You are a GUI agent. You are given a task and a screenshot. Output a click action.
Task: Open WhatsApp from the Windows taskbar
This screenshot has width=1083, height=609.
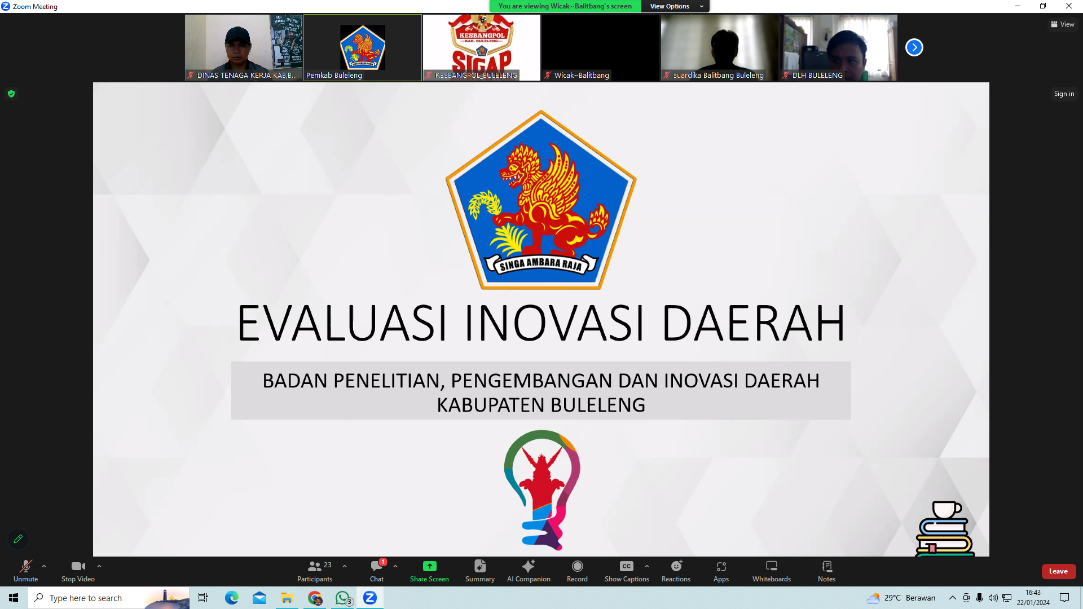click(342, 598)
